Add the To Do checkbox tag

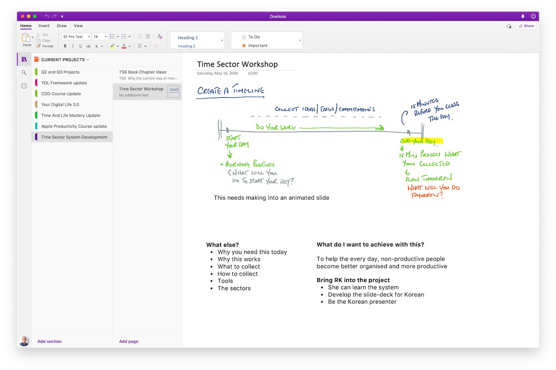pos(251,37)
